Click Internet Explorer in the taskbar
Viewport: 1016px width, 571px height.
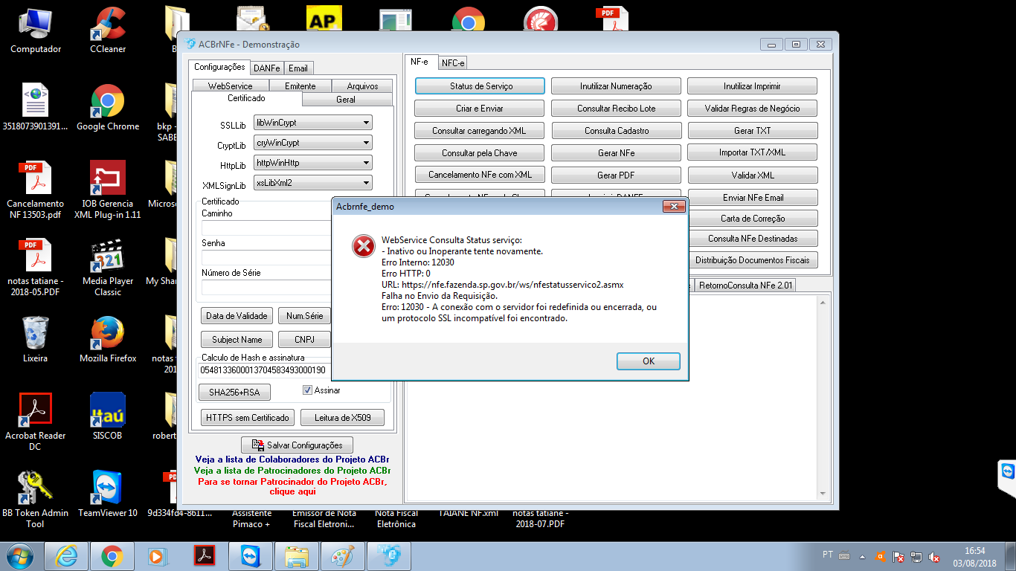coord(68,556)
